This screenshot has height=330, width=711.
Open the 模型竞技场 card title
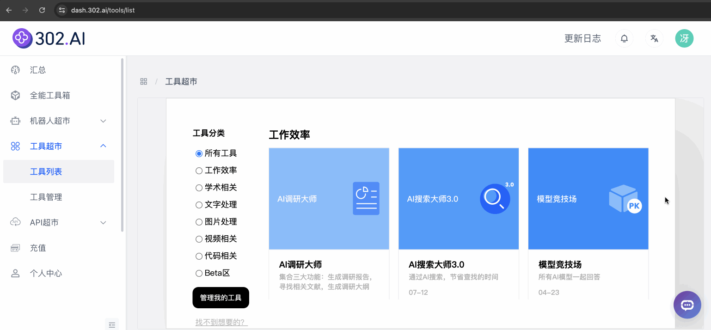(x=560, y=265)
